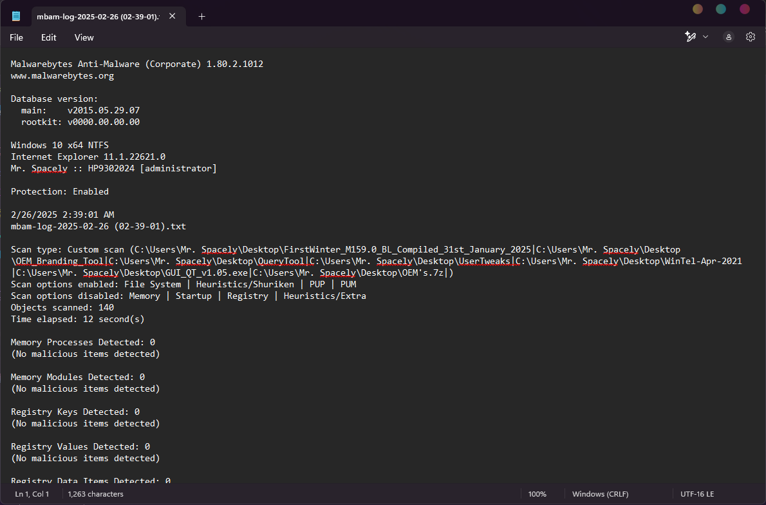Click the Database version: line
The image size is (766, 505).
[x=54, y=99]
